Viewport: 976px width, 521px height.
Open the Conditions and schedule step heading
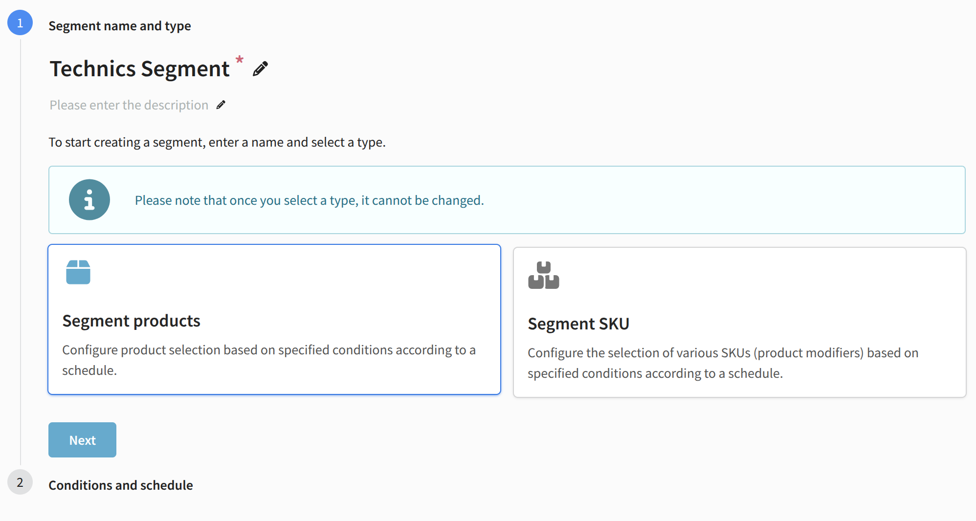(x=121, y=485)
